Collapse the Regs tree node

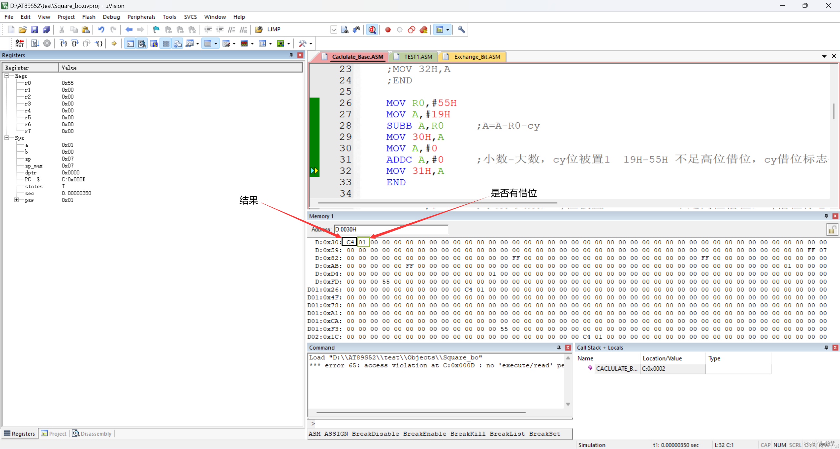point(7,76)
